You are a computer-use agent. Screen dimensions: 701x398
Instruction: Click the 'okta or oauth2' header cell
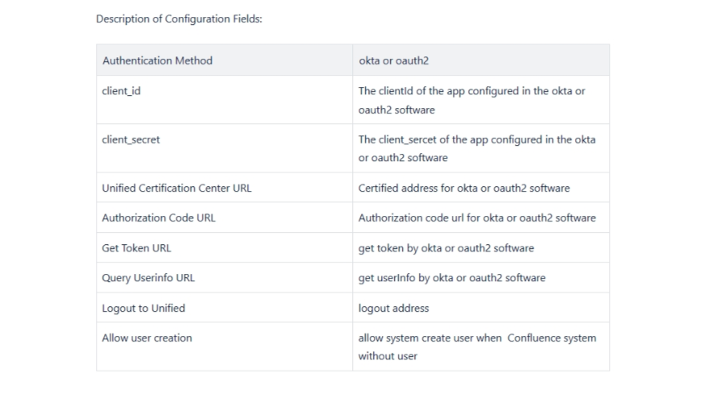393,60
